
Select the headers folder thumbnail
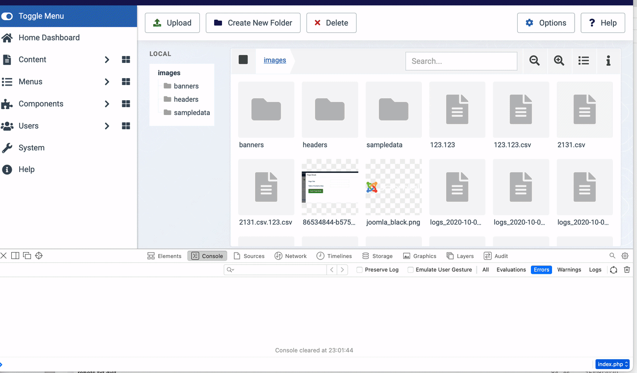(x=330, y=110)
